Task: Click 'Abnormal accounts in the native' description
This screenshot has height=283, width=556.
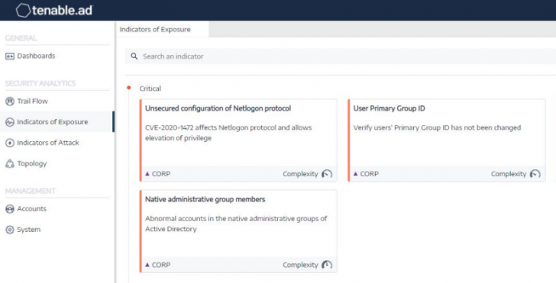Action: coord(236,224)
